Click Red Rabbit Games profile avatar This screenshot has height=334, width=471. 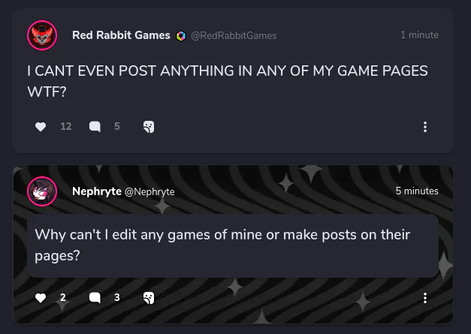click(x=41, y=35)
